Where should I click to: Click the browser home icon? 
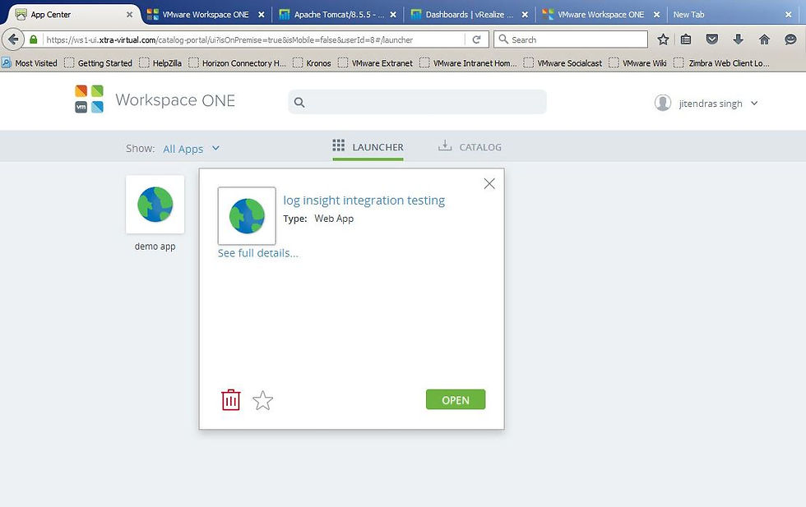tap(764, 39)
